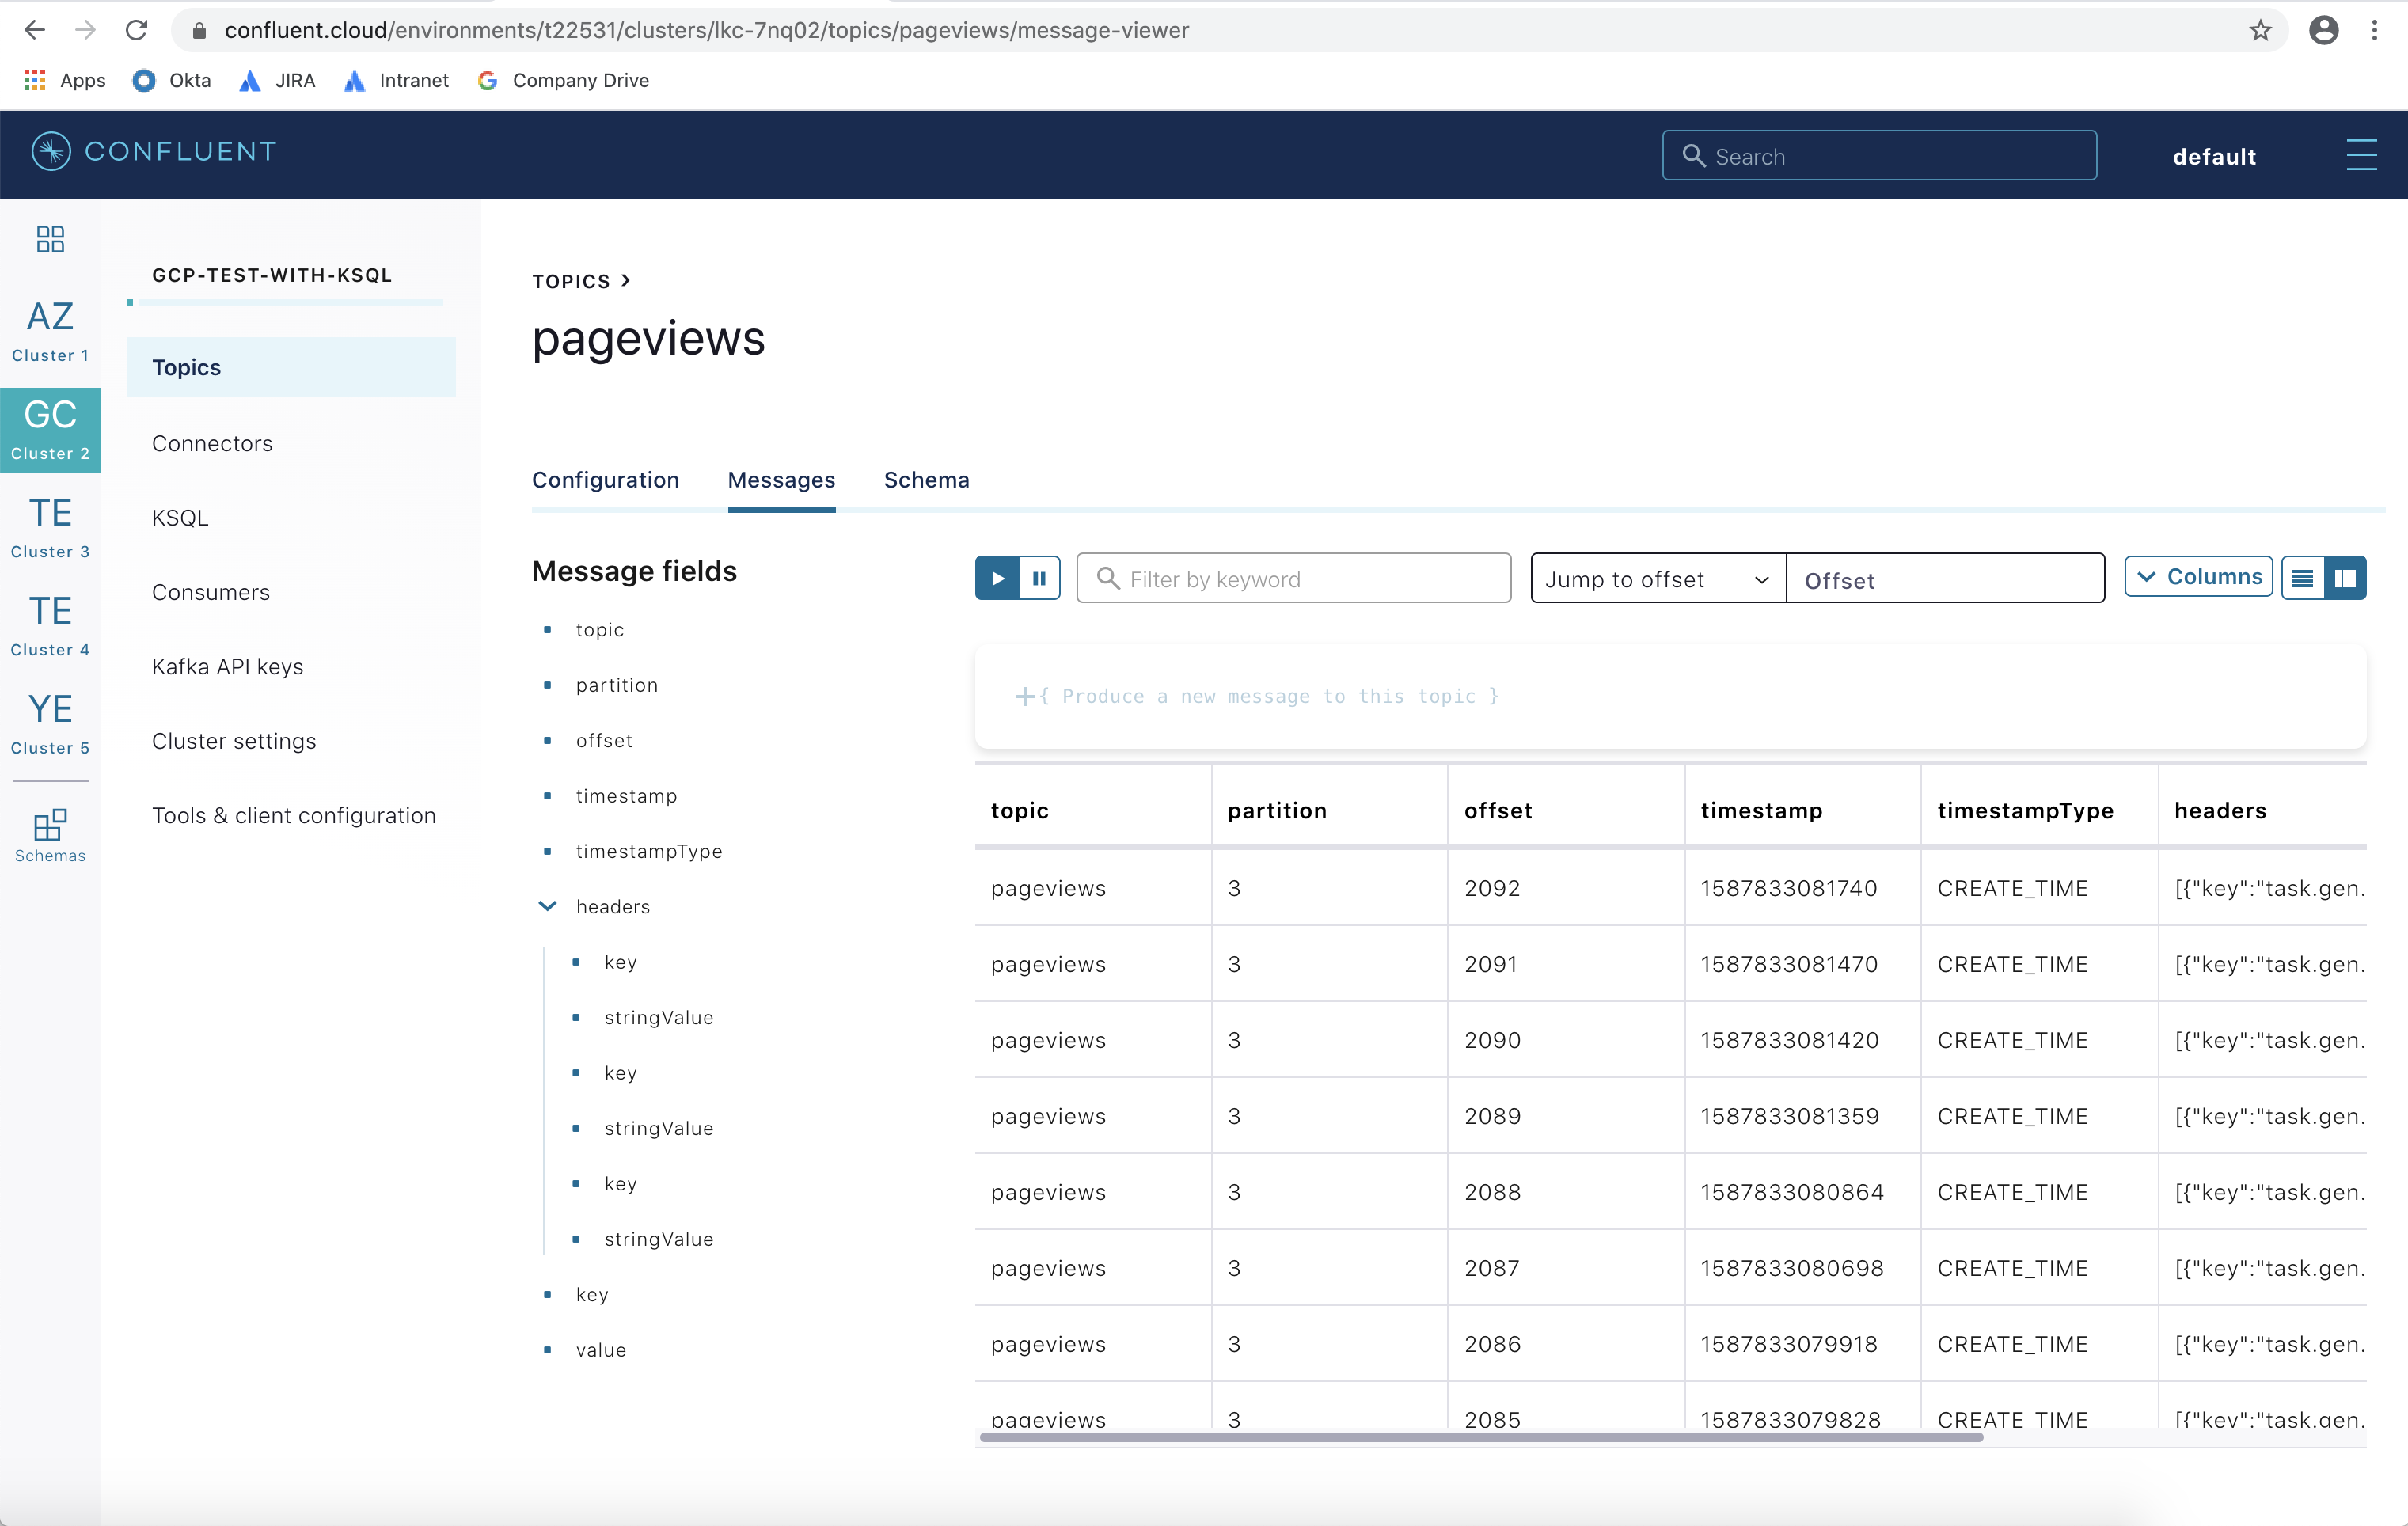Image resolution: width=2408 pixels, height=1526 pixels.
Task: Select the Messages tab
Action: (x=781, y=480)
